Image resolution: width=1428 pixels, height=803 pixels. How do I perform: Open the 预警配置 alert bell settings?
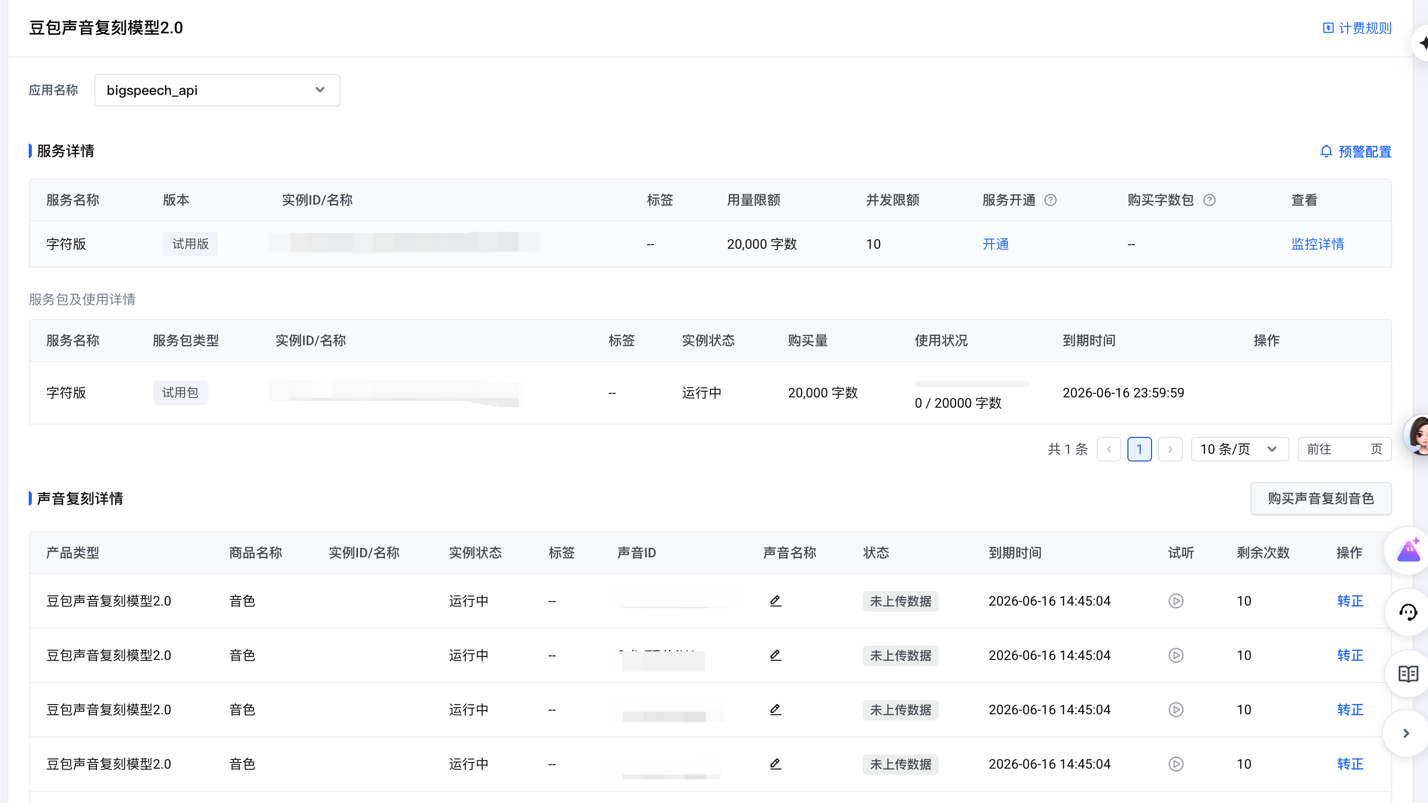(x=1326, y=151)
